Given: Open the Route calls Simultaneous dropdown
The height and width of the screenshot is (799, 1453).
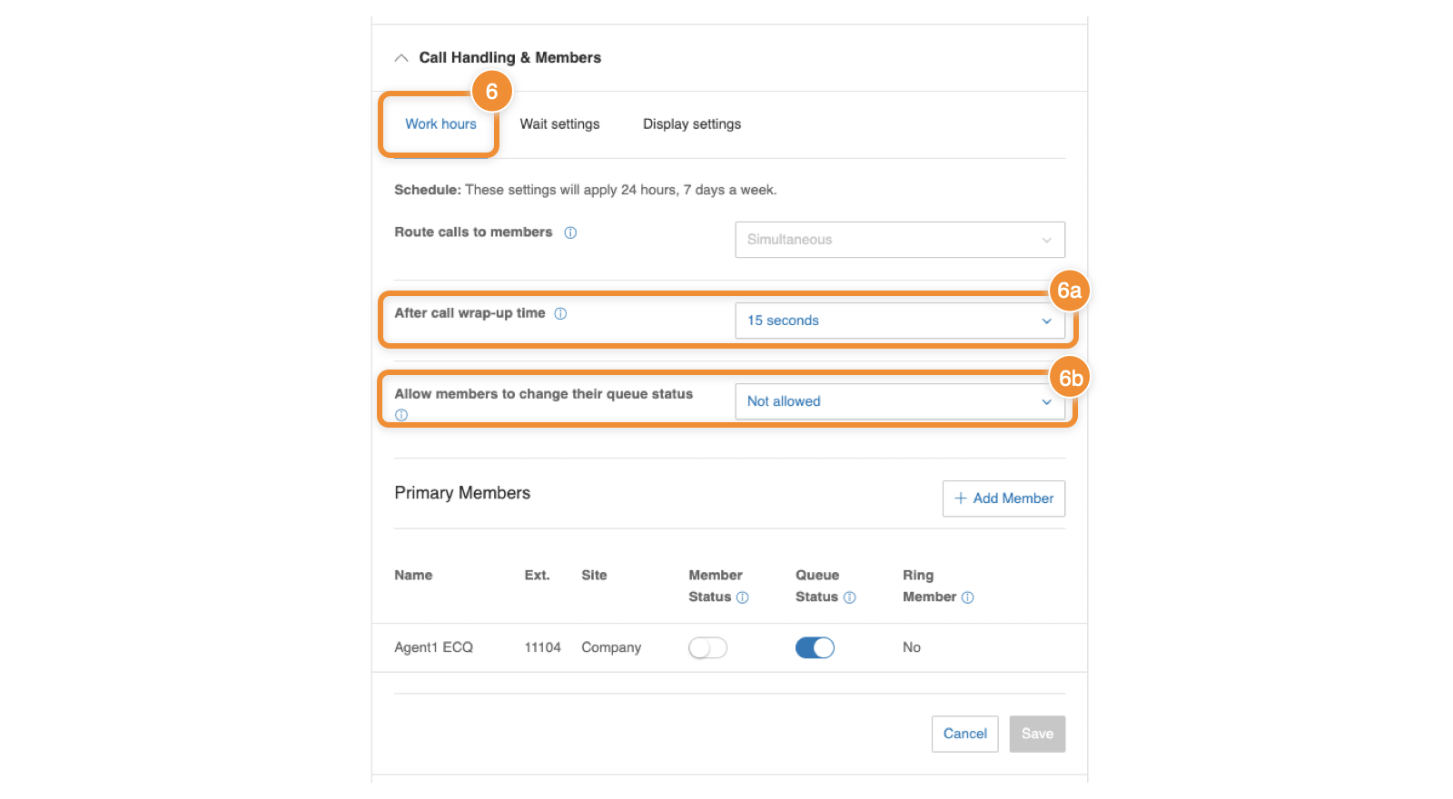Looking at the screenshot, I should [899, 240].
